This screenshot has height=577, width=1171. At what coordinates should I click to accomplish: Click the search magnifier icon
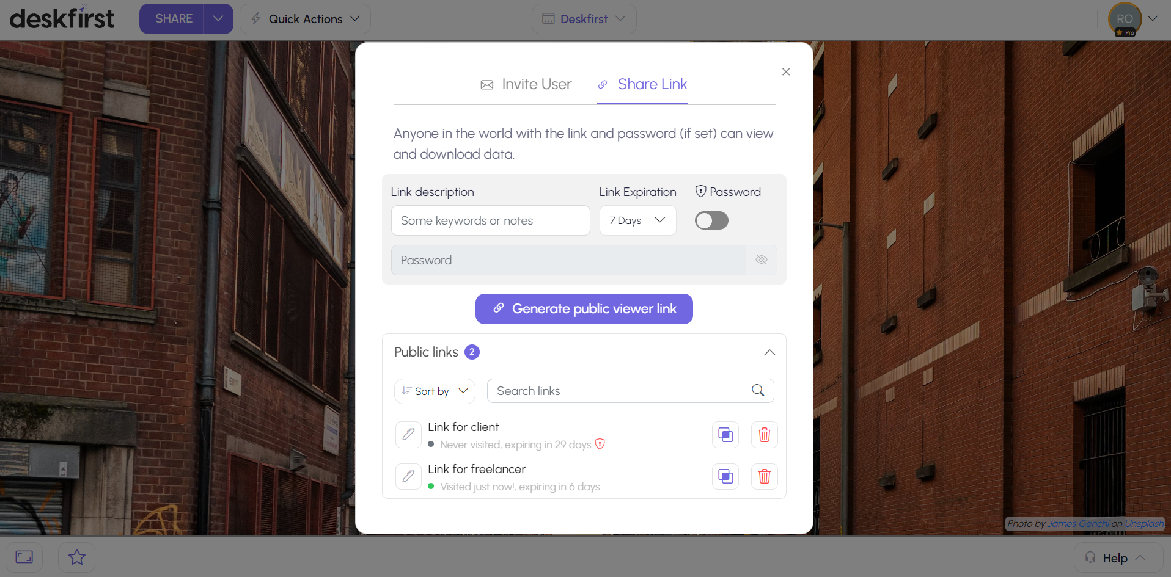[758, 391]
